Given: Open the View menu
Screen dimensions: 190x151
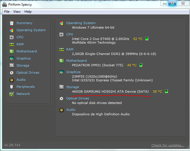Looking at the screenshot, I should (x=17, y=12).
